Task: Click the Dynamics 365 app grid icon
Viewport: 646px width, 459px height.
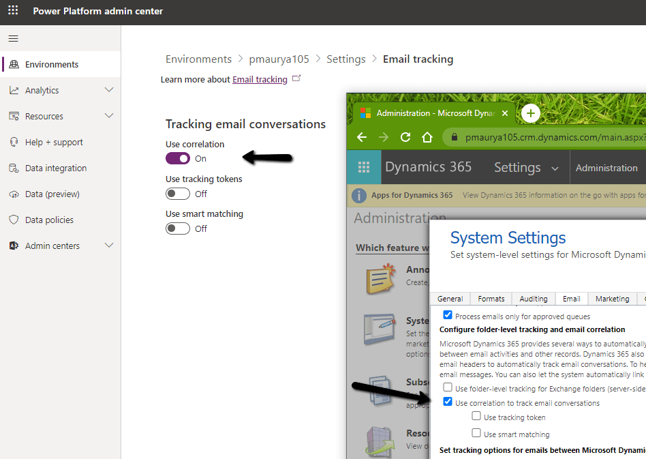Action: tap(364, 168)
